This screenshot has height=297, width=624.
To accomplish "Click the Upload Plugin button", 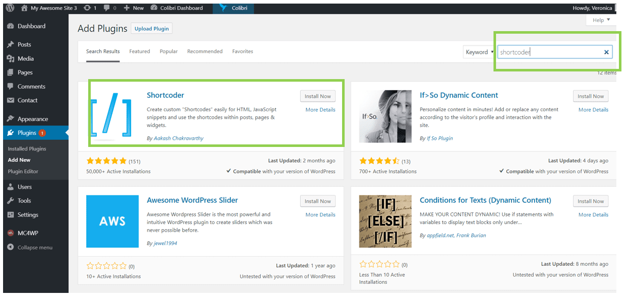I will [151, 29].
